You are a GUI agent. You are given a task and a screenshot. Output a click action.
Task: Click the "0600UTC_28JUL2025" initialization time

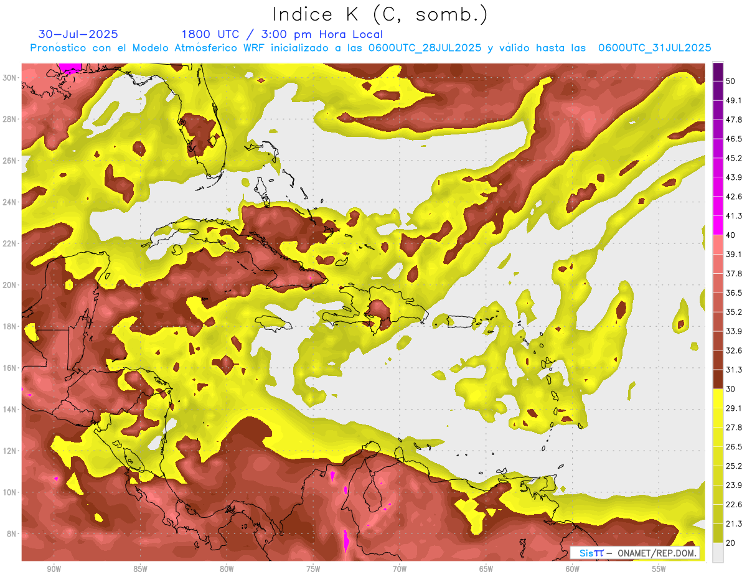point(425,47)
